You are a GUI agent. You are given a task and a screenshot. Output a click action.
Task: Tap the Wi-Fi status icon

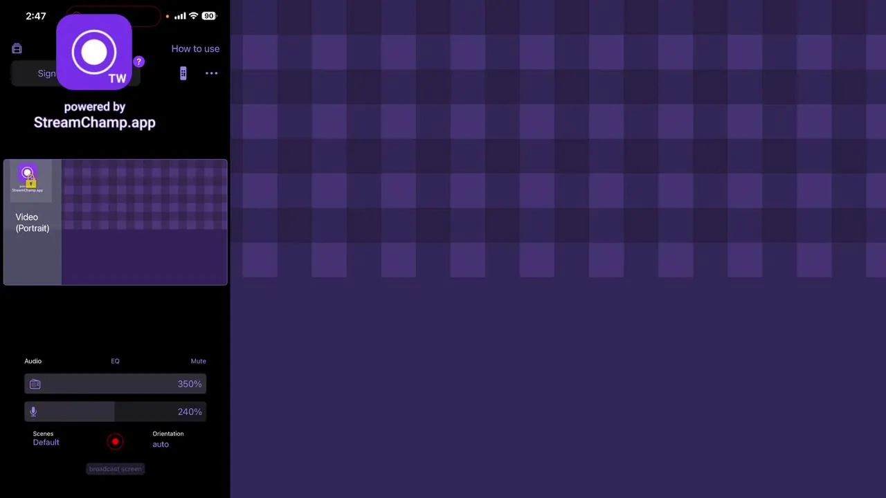tap(194, 16)
